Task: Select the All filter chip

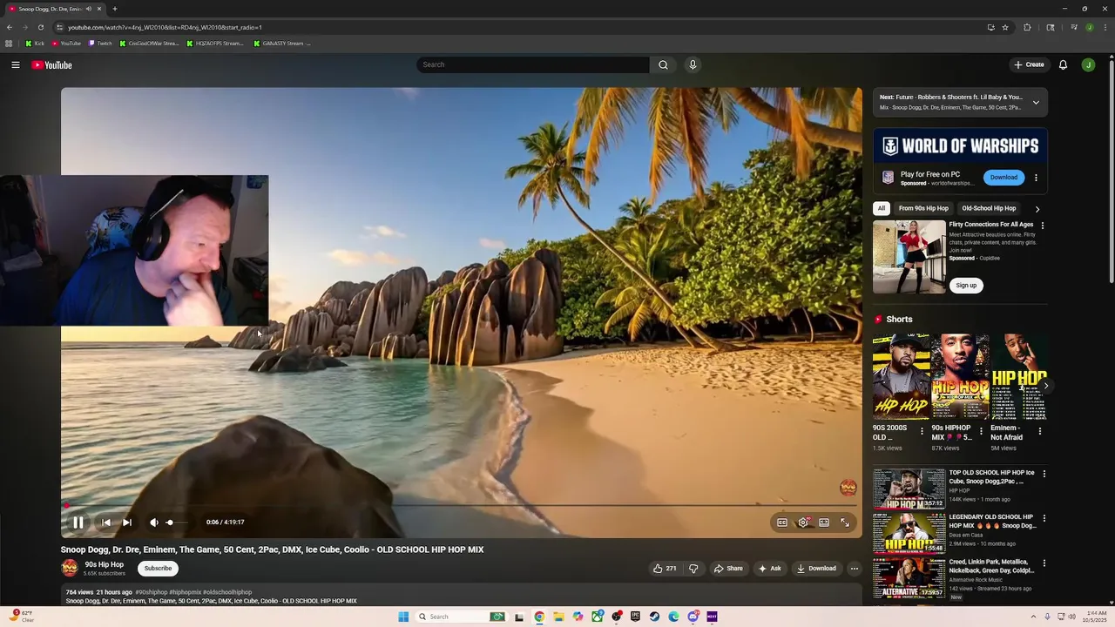Action: tap(882, 209)
